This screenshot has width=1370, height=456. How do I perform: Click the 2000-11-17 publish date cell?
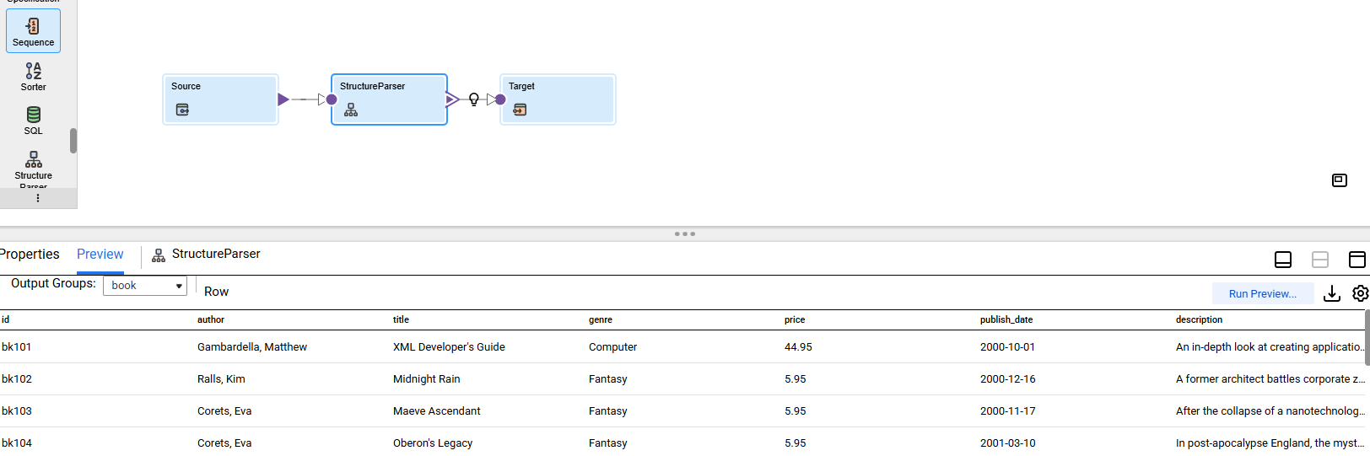point(1007,410)
